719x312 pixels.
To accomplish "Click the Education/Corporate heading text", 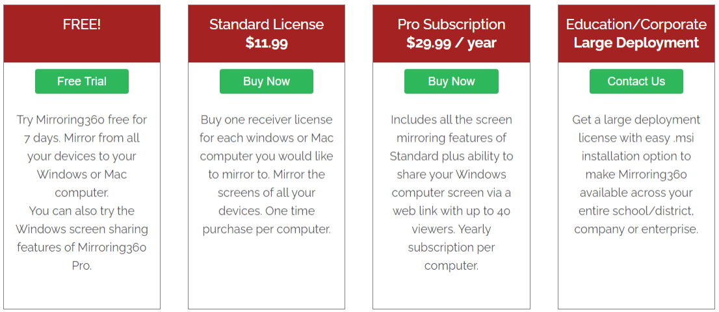I will pos(636,25).
